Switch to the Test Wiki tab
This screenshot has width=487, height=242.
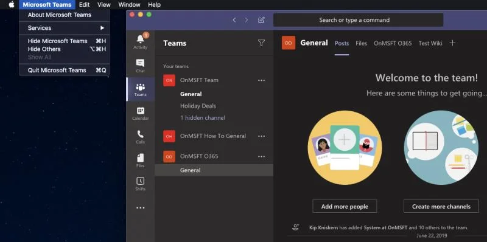(430, 43)
